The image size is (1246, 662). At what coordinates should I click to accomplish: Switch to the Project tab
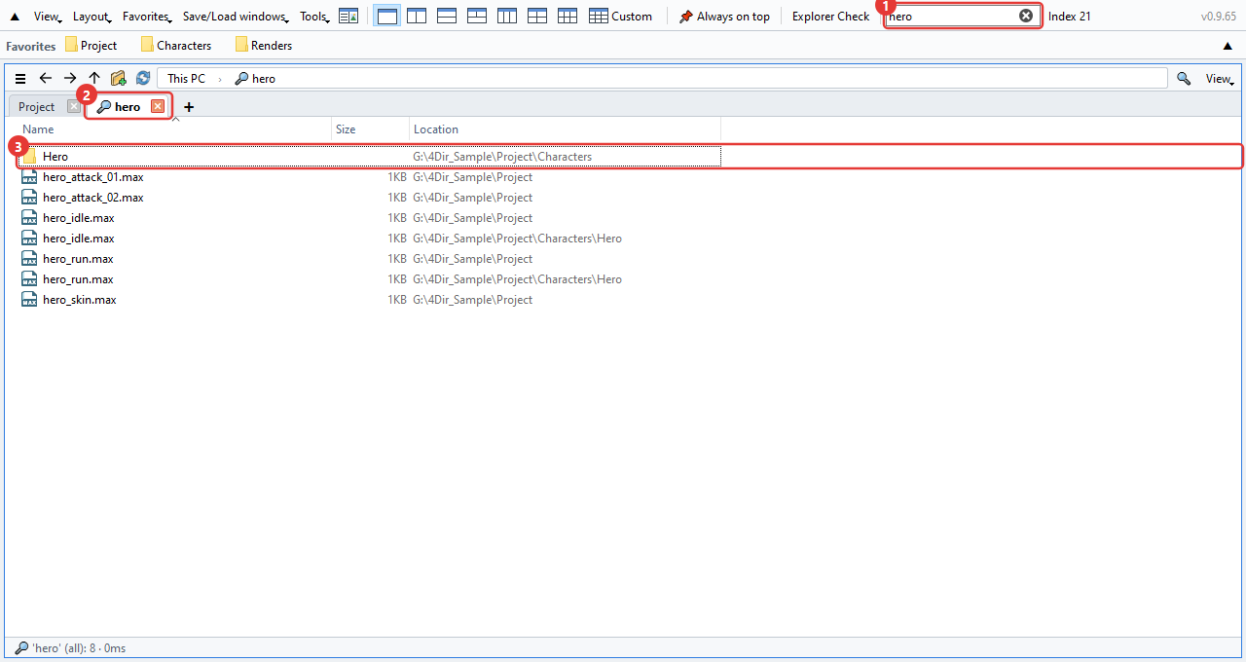tap(37, 107)
